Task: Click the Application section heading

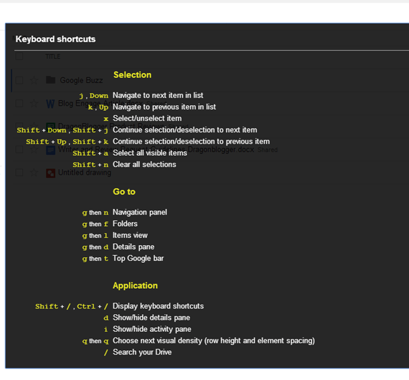Action: [135, 286]
